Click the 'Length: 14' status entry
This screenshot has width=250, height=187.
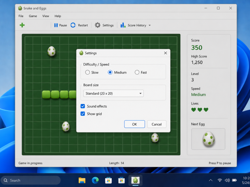click(x=117, y=163)
